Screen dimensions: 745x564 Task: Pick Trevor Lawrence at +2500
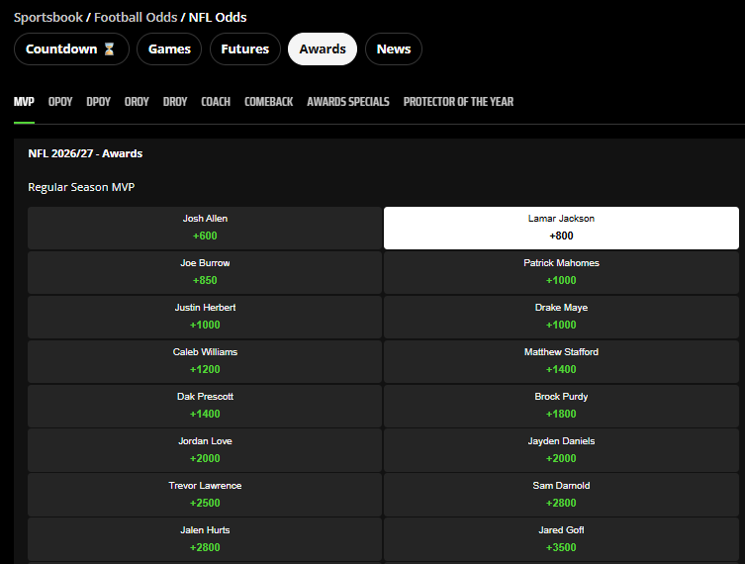pos(205,495)
